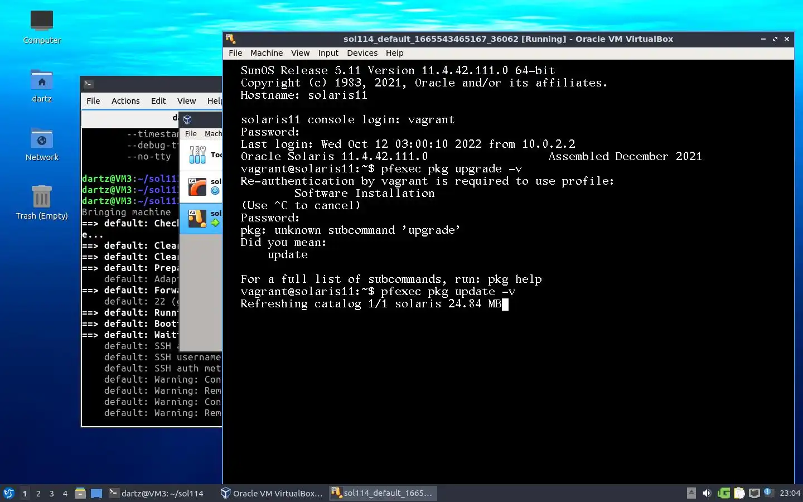
Task: Open the file manager taskbar launcher
Action: [x=80, y=493]
